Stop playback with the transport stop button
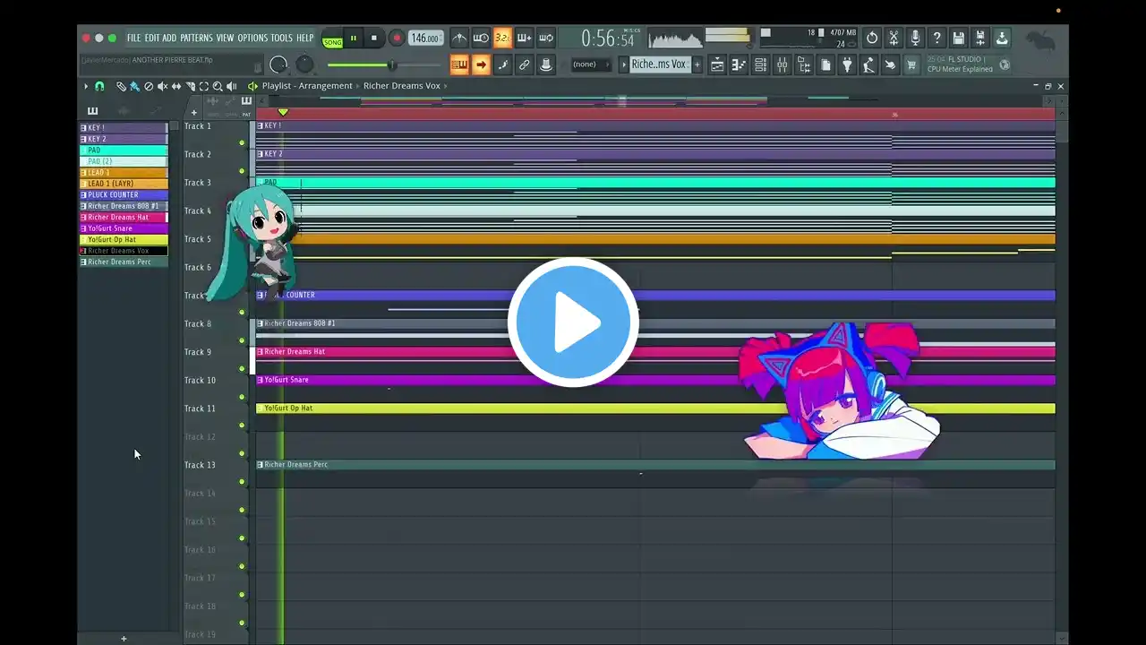Image resolution: width=1146 pixels, height=645 pixels. pos(374,39)
